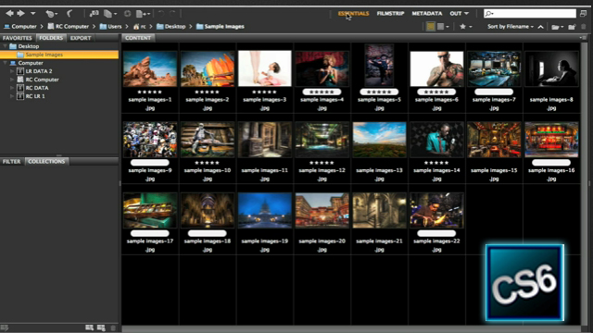Open the METADATA workspace
The image size is (593, 333).
coord(426,13)
